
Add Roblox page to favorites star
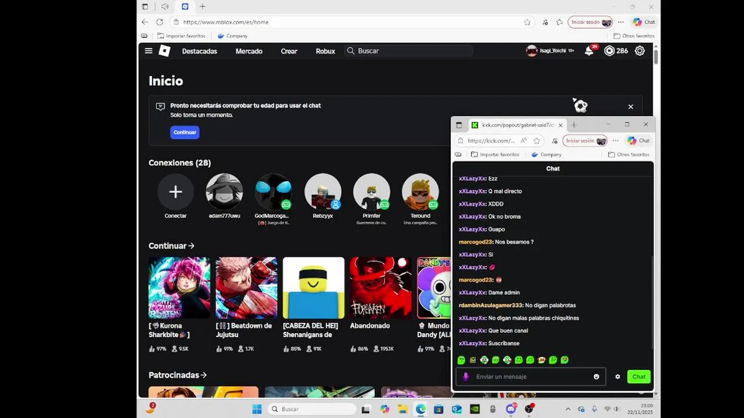pyautogui.click(x=527, y=22)
